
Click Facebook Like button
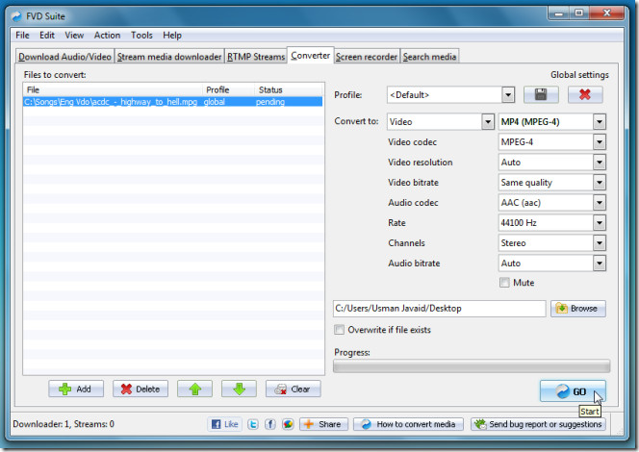(x=225, y=424)
